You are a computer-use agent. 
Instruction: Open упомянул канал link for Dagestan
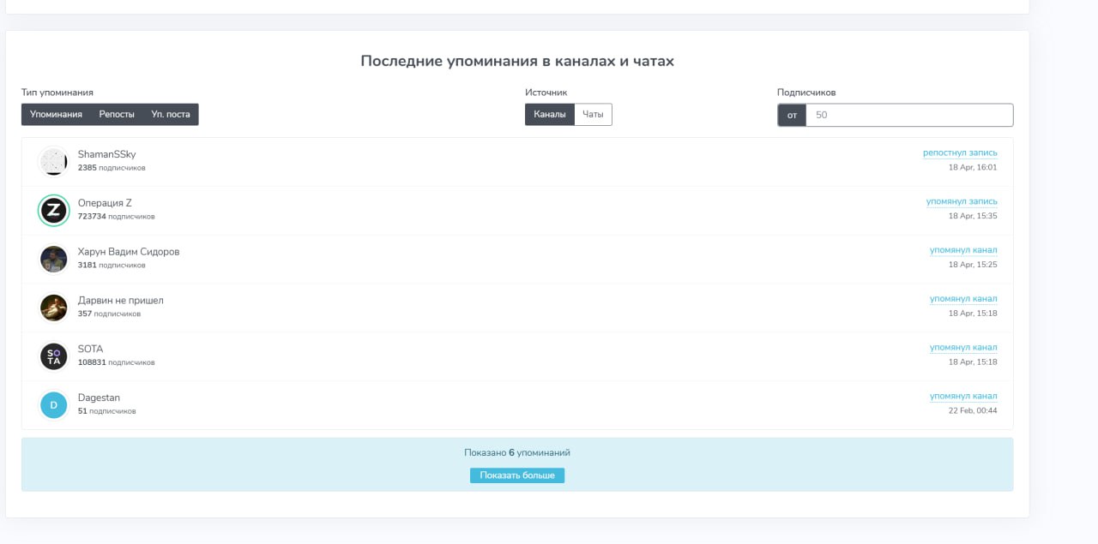click(x=963, y=397)
